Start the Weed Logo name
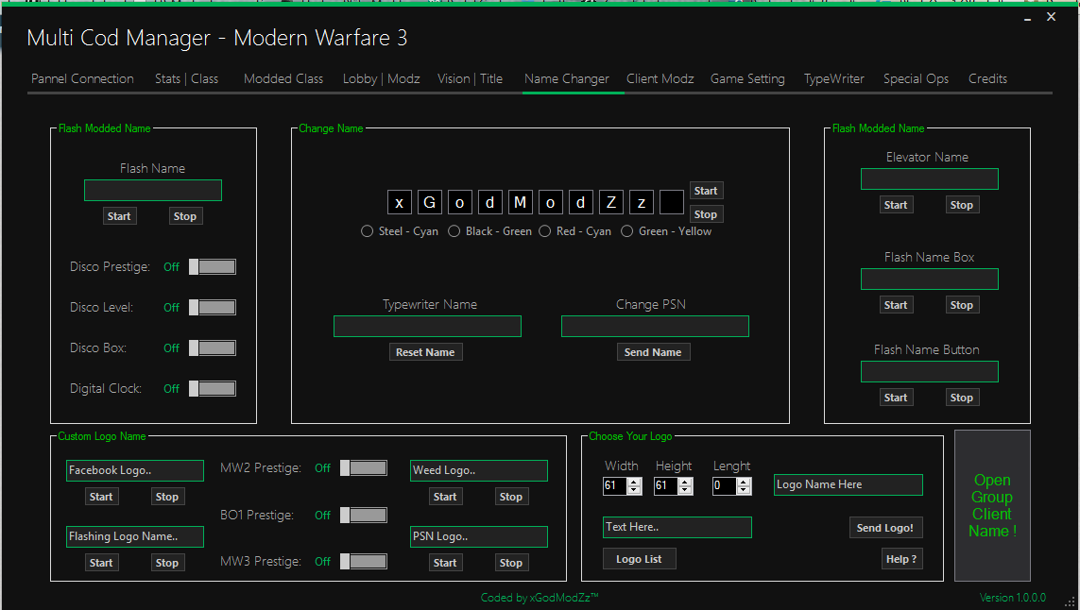 coord(445,497)
